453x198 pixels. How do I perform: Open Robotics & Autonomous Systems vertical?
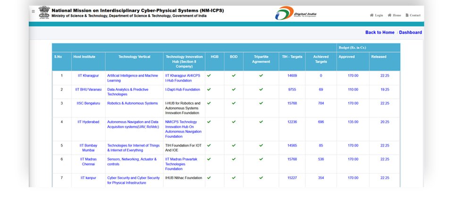click(x=133, y=103)
